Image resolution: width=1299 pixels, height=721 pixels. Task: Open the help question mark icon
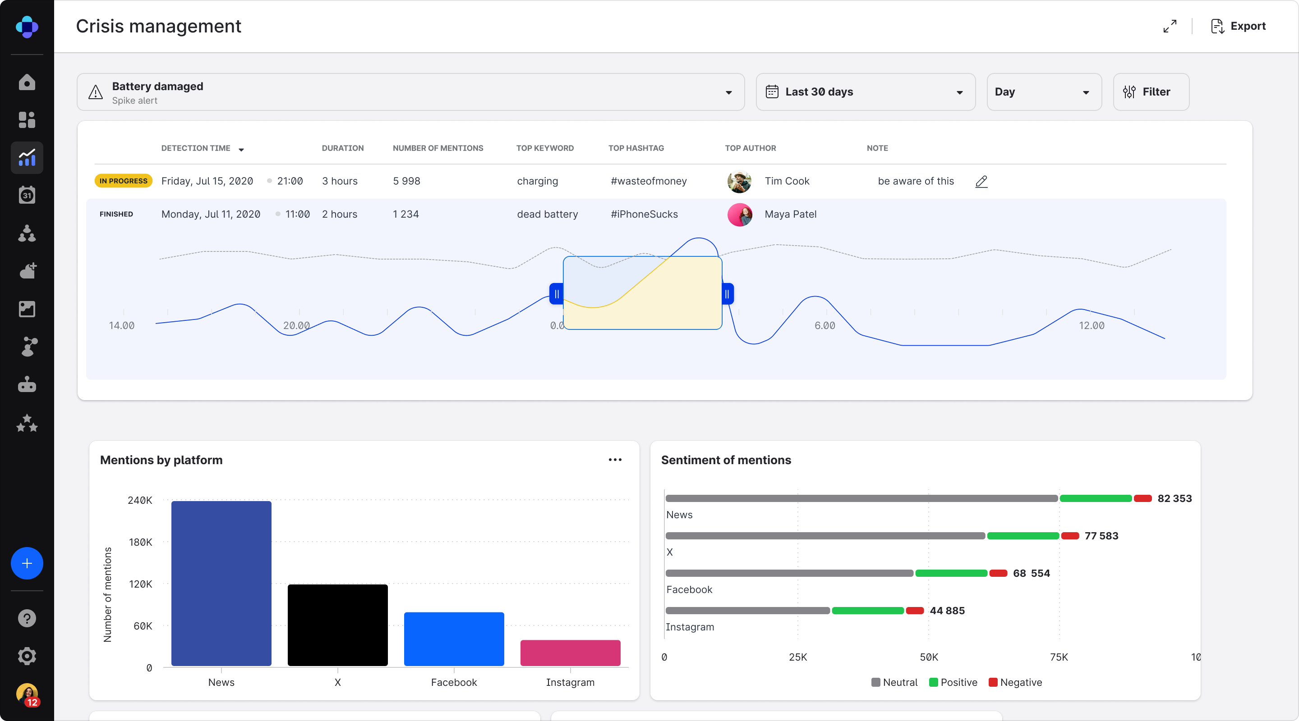27,618
